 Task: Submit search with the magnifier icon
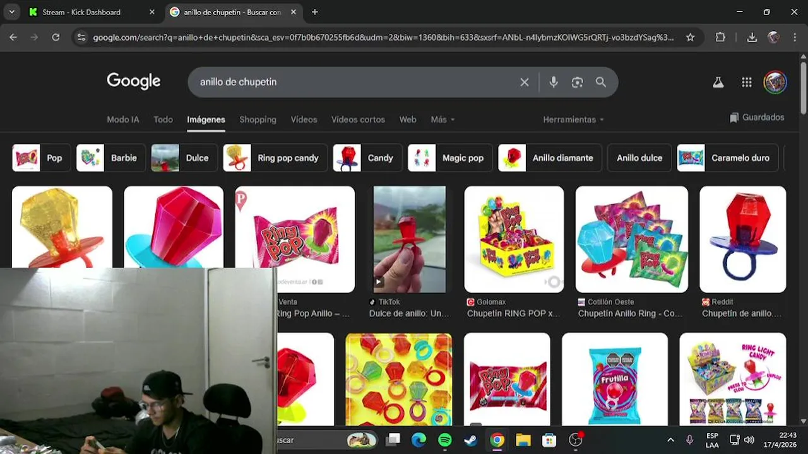click(x=601, y=82)
